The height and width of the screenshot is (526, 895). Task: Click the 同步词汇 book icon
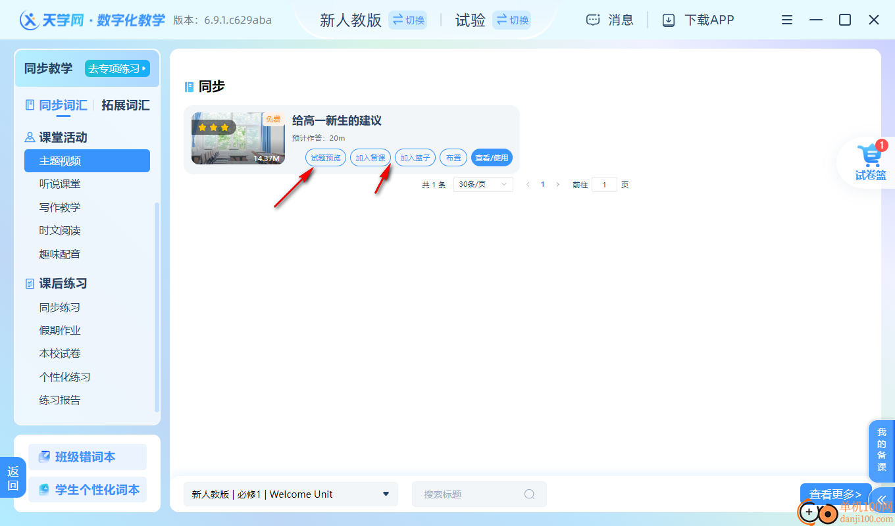click(x=30, y=105)
